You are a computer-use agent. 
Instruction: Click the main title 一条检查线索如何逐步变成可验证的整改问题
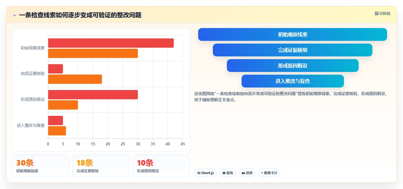(x=80, y=15)
